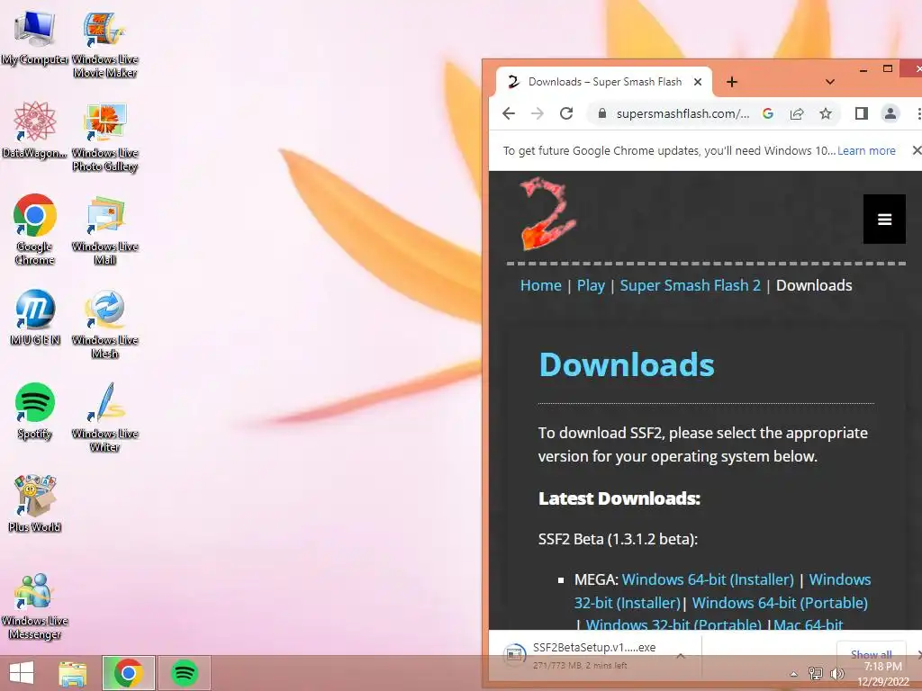
Task: Click the Play breadcrumb link
Action: 591,285
